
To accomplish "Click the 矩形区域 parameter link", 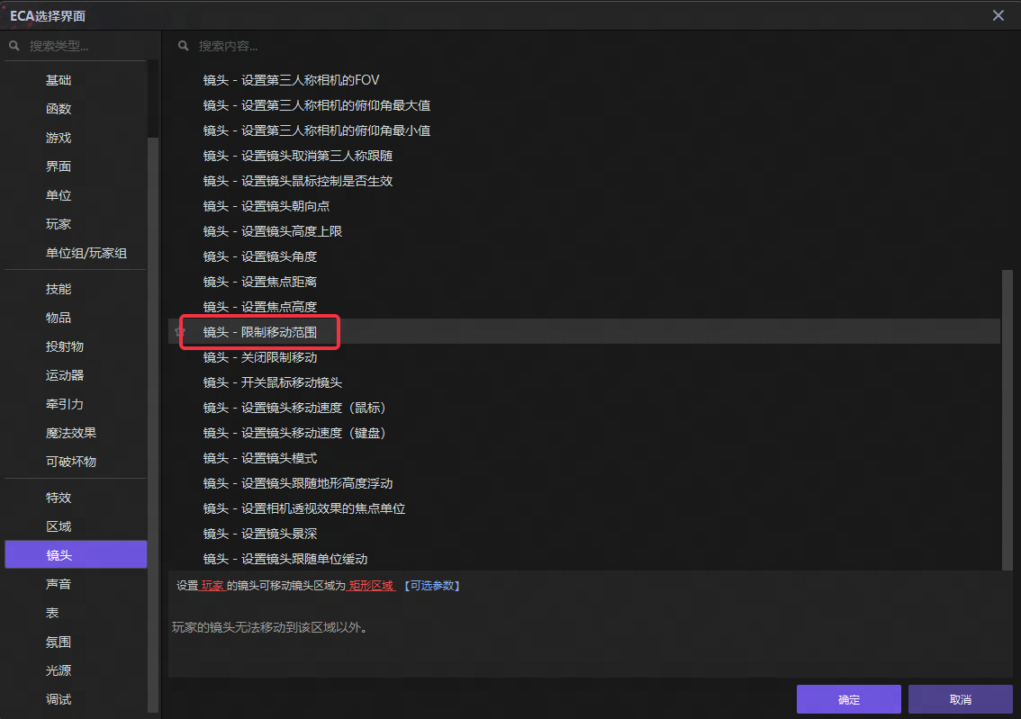I will (371, 586).
